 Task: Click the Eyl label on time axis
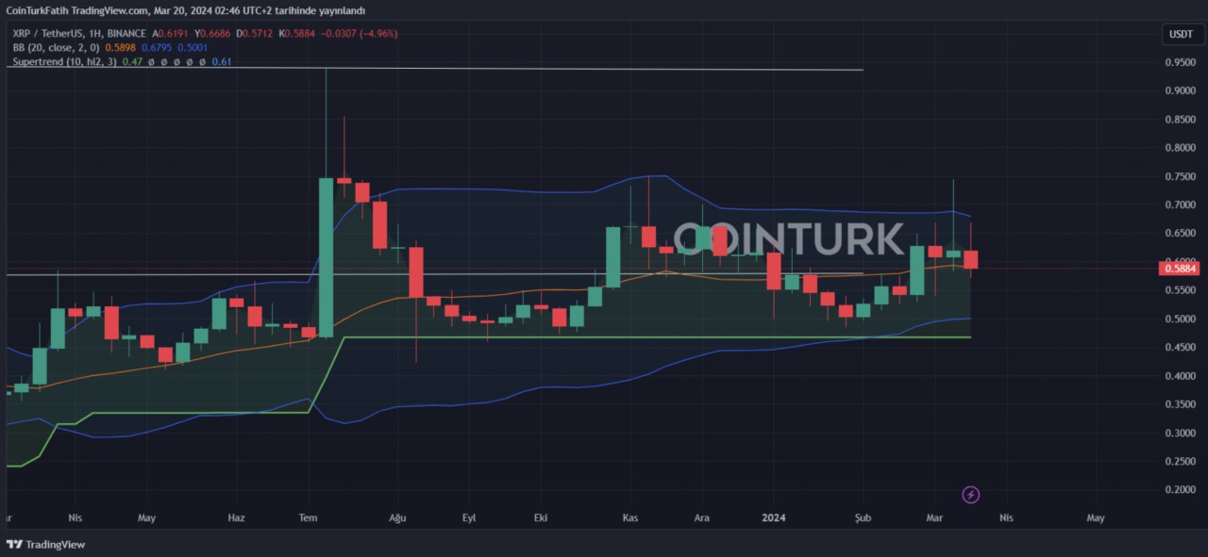pyautogui.click(x=469, y=517)
